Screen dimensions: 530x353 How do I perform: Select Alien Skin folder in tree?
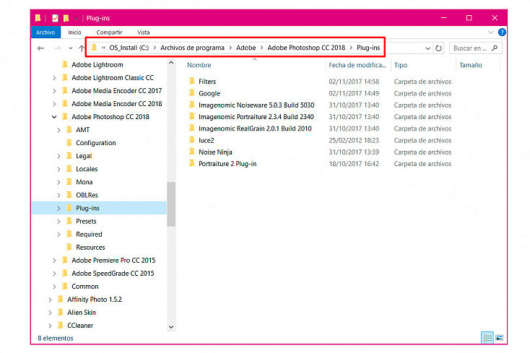(x=81, y=313)
